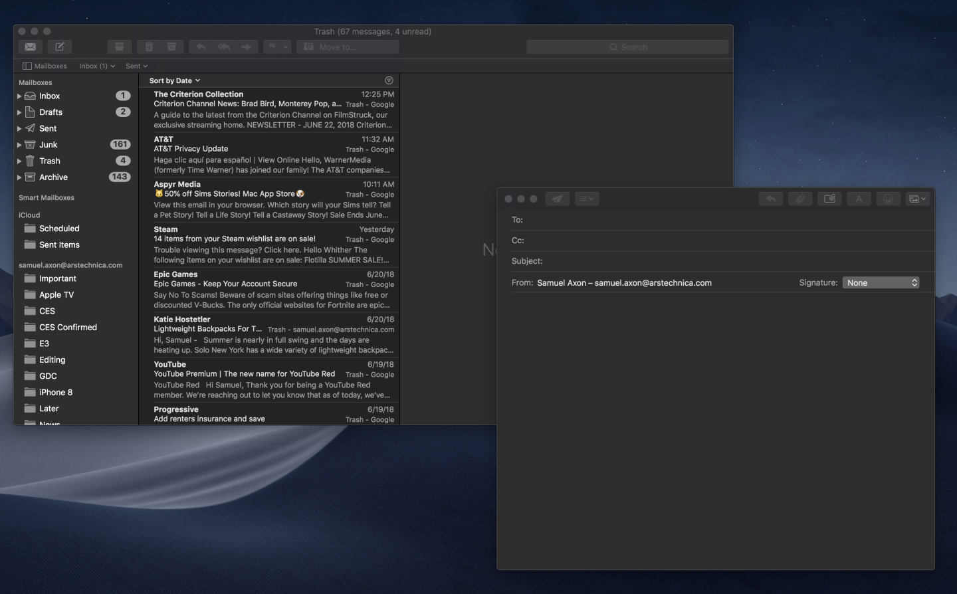Open the CES folder
Viewport: 957px width, 594px height.
pos(74,311)
